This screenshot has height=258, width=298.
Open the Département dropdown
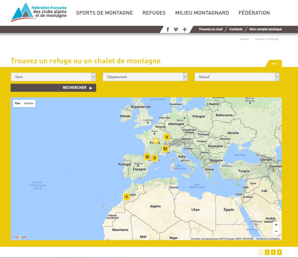tap(145, 77)
